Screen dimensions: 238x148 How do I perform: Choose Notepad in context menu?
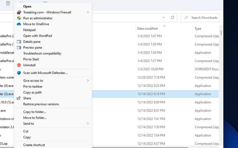point(29,30)
